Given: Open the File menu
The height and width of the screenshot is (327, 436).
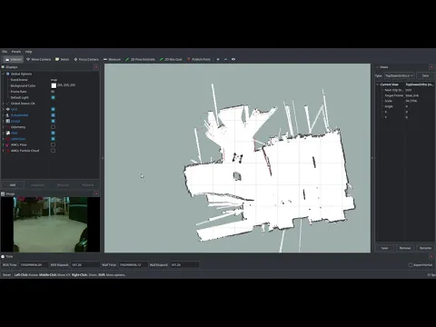Looking at the screenshot, I should click(5, 52).
